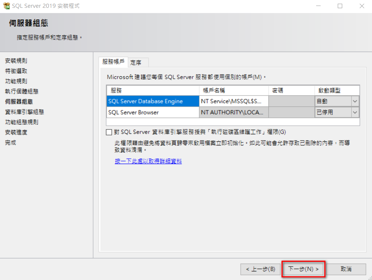Close the SQL Server 2019 setup window
This screenshot has height=280, width=372.
(x=362, y=6)
